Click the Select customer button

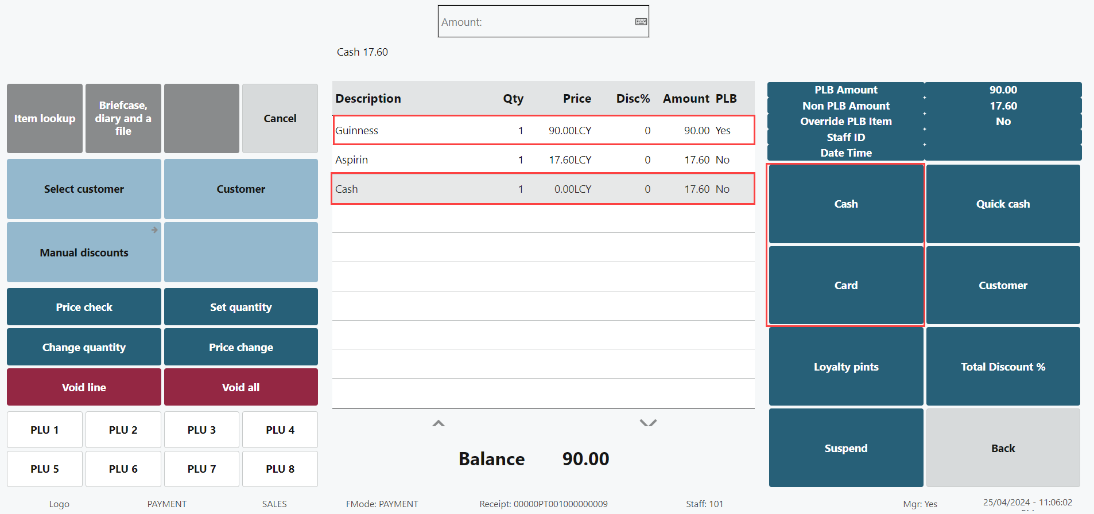[x=84, y=189]
